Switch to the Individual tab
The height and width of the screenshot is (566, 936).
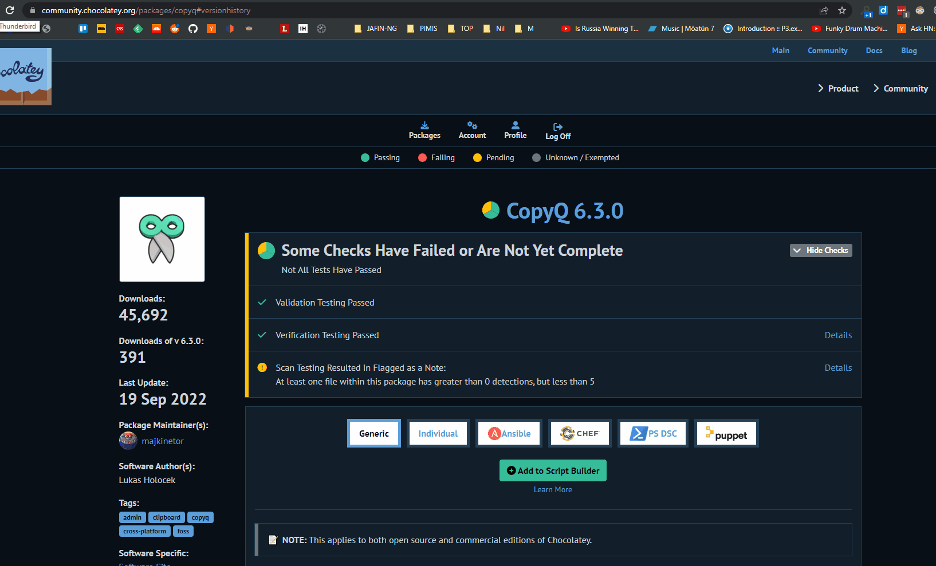point(438,433)
